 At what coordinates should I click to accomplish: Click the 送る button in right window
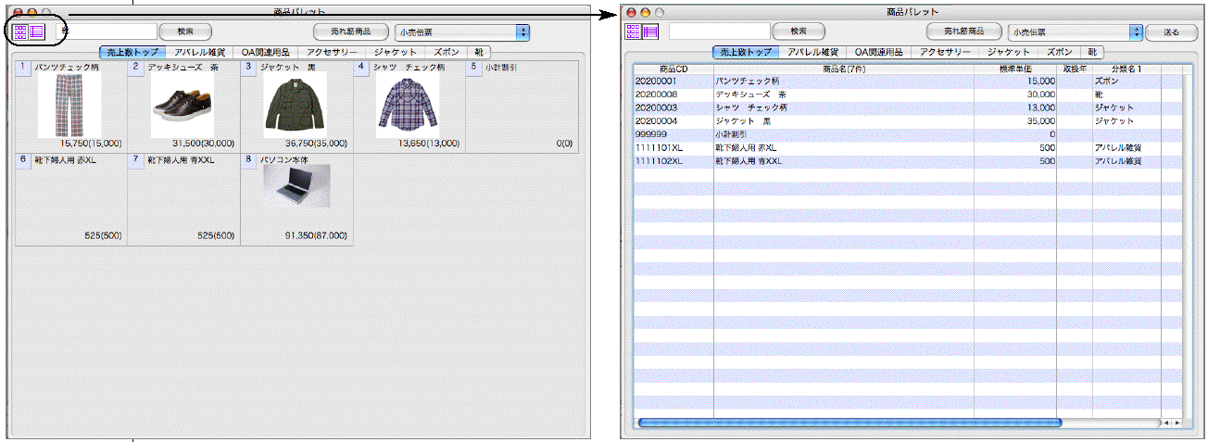click(1171, 32)
